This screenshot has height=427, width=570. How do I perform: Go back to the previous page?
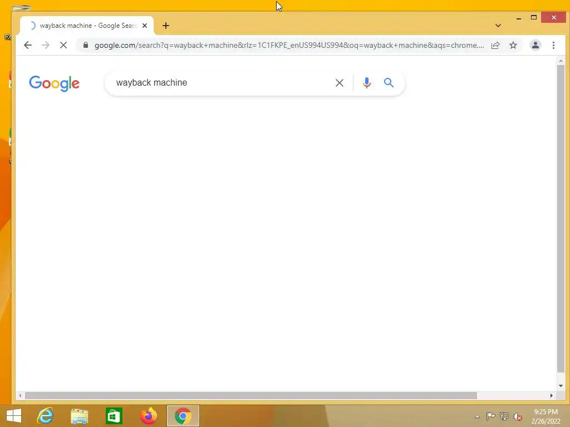(28, 45)
